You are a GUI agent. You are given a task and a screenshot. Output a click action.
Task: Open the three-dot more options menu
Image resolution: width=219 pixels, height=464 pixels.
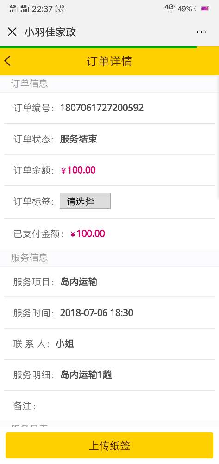pyautogui.click(x=201, y=32)
